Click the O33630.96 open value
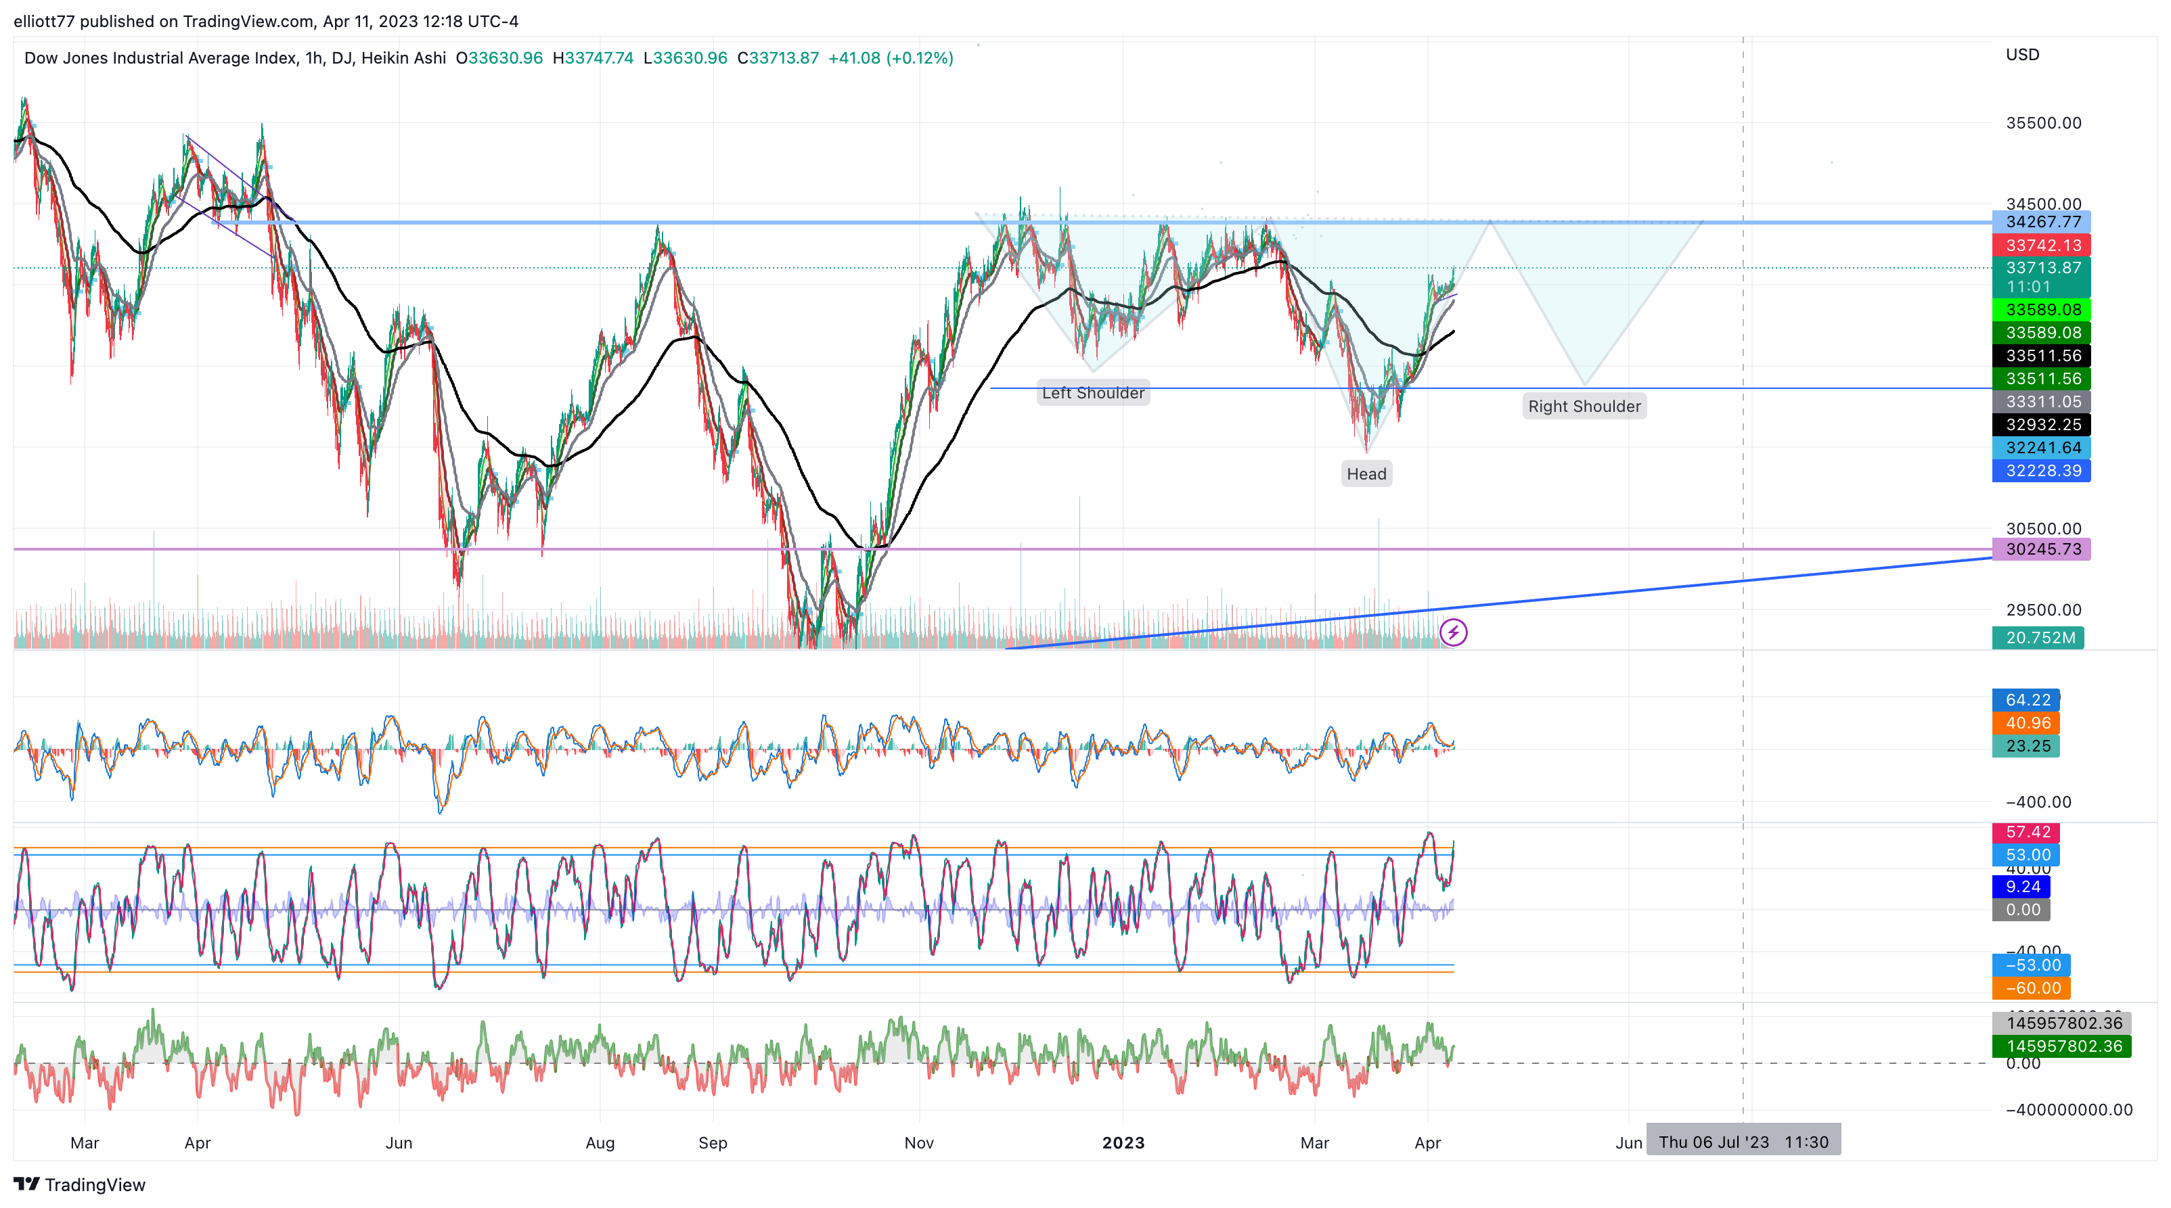 click(499, 58)
